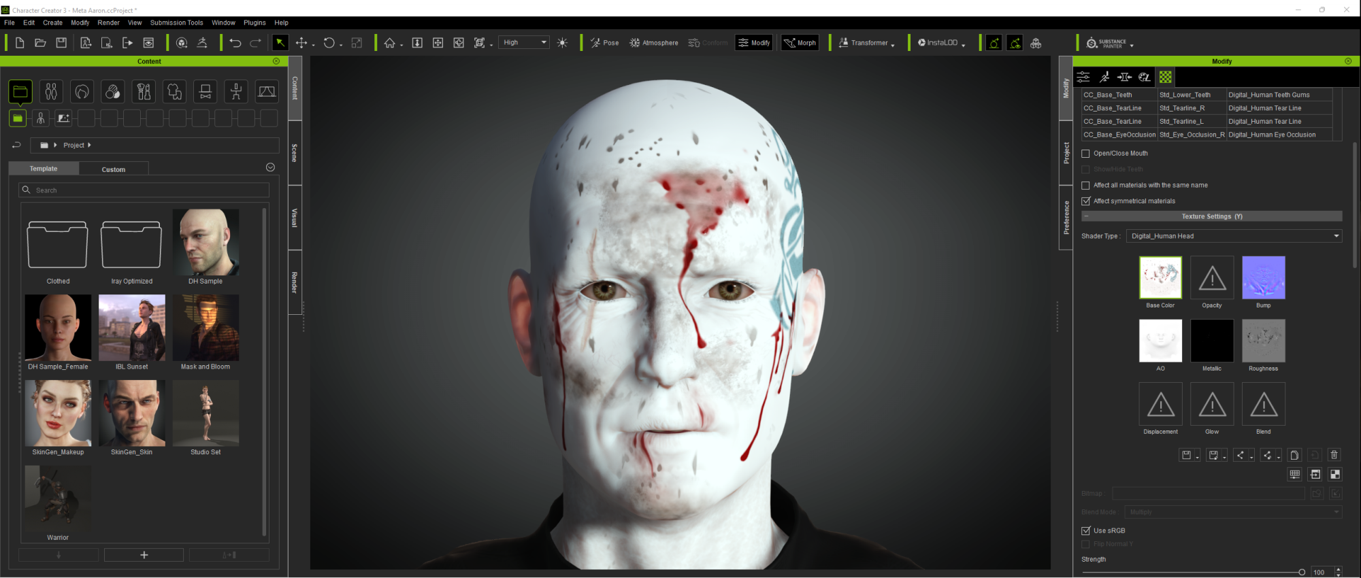The height and width of the screenshot is (578, 1361).
Task: Click the checker pattern icon below trash
Action: pos(1335,474)
